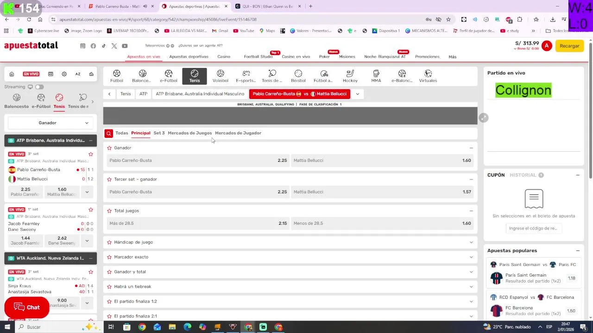593x333 pixels.
Task: Open the Facebook icon in header
Action: [93, 46]
